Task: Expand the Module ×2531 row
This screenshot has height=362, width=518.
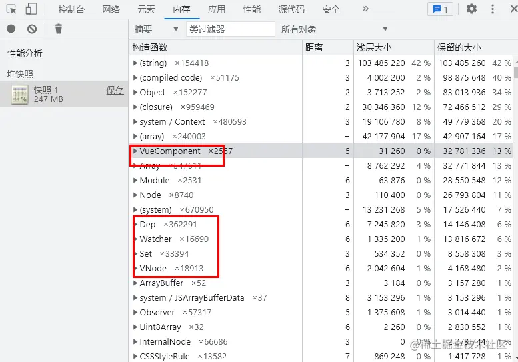Action: [x=135, y=181]
